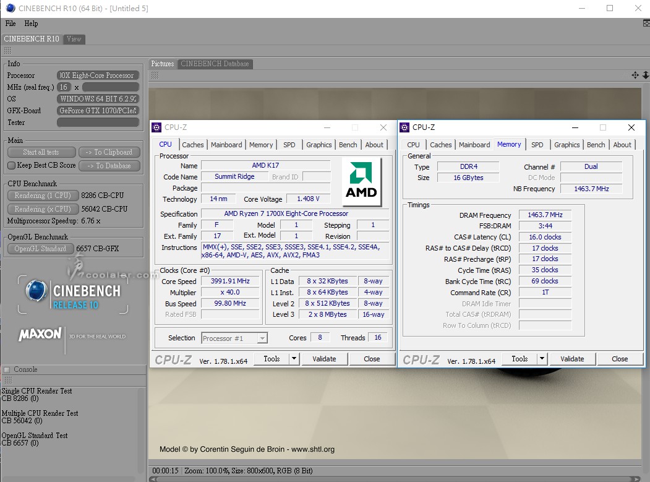Image resolution: width=650 pixels, height=482 pixels.
Task: Click the Processor name field in Info panel
Action: (98, 75)
